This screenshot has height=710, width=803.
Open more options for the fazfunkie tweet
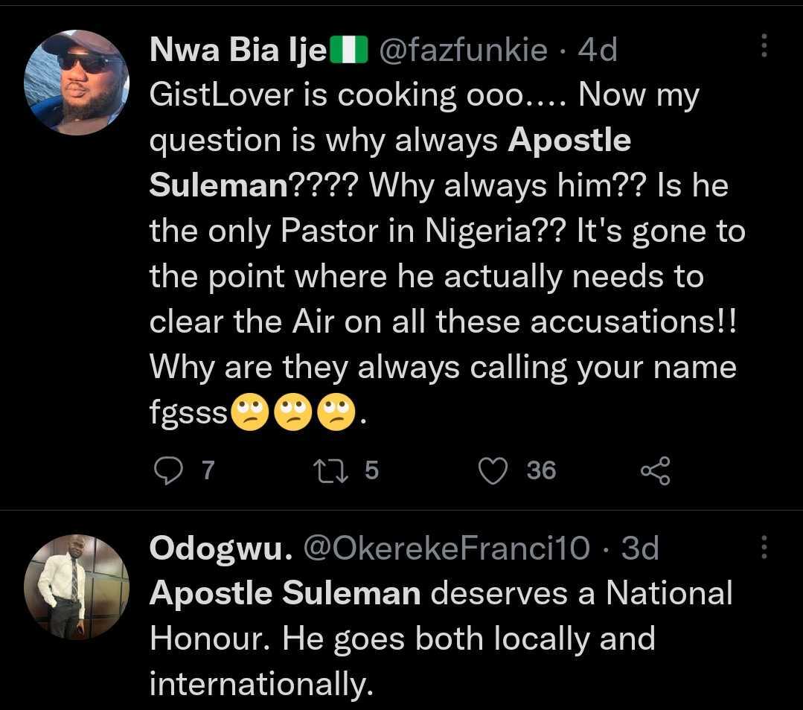pyautogui.click(x=764, y=46)
